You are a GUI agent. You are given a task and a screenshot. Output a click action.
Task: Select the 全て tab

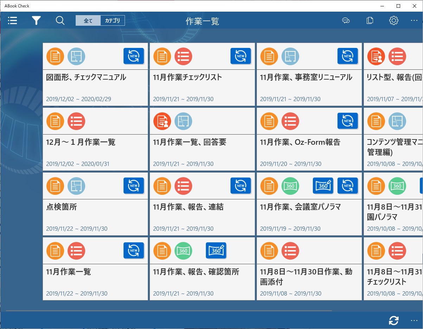(x=88, y=21)
